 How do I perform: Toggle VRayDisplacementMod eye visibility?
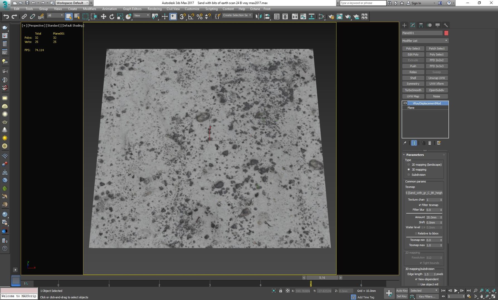click(405, 103)
